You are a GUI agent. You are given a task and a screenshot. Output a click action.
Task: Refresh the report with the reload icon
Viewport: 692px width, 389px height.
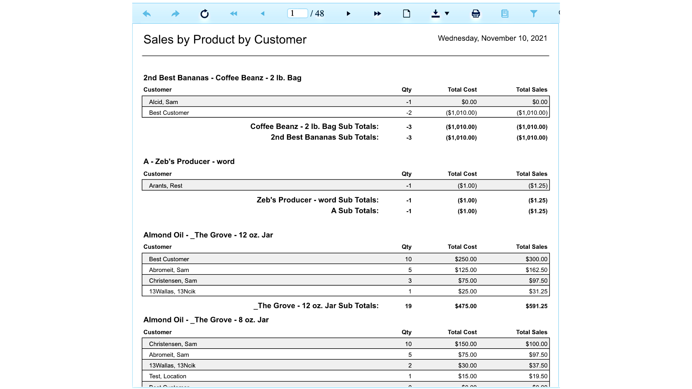pos(204,14)
